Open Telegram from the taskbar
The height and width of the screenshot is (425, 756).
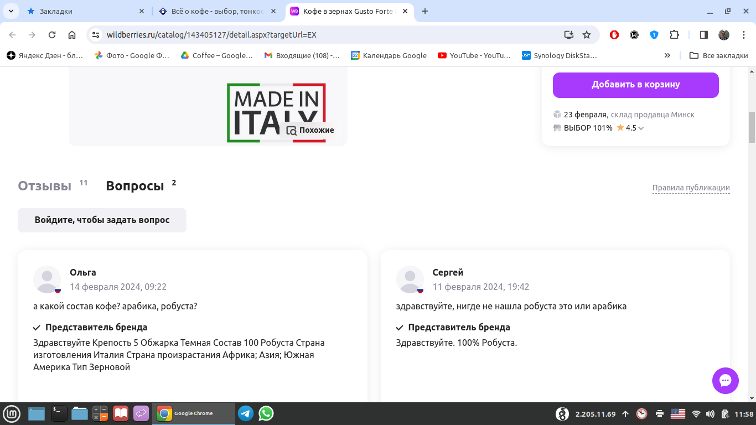coord(246,413)
